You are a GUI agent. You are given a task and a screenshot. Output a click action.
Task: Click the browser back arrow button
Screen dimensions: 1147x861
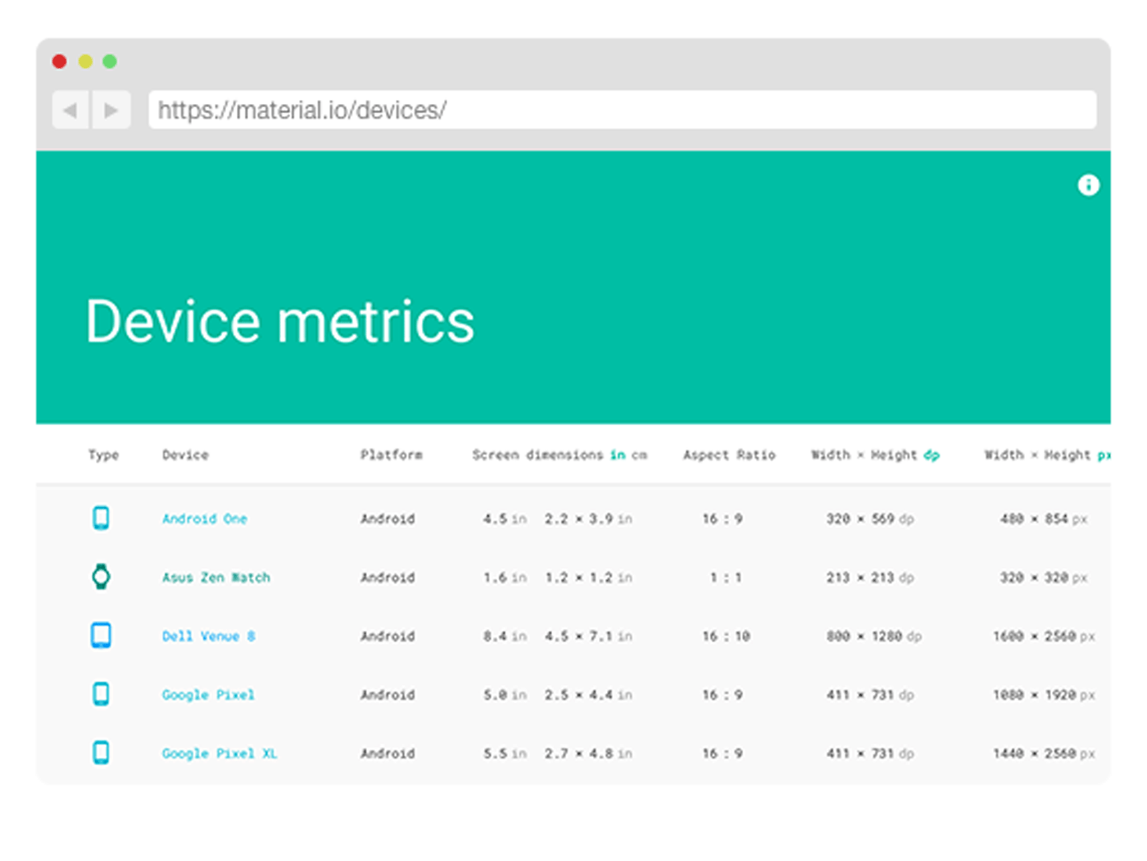[71, 110]
